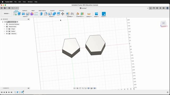
Task: Expand the Sketches node
Action: [4, 34]
